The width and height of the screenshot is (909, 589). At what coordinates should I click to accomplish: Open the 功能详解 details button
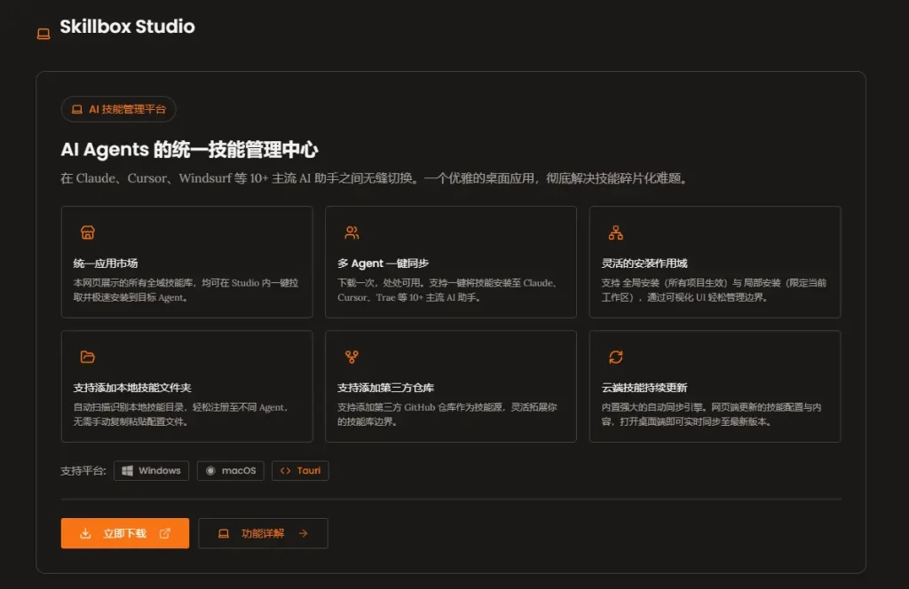(263, 534)
